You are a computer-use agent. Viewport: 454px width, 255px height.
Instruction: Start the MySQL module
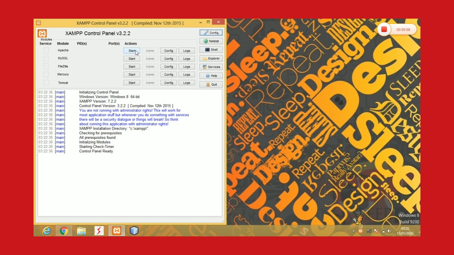coord(132,59)
